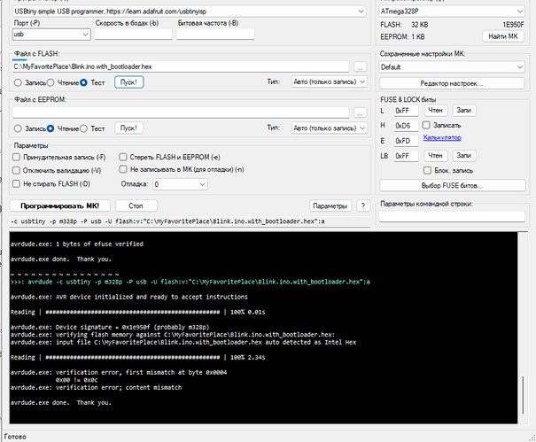Viewport: 536px width, 442px height.
Task: Click Программировать МК! button
Action: point(60,205)
